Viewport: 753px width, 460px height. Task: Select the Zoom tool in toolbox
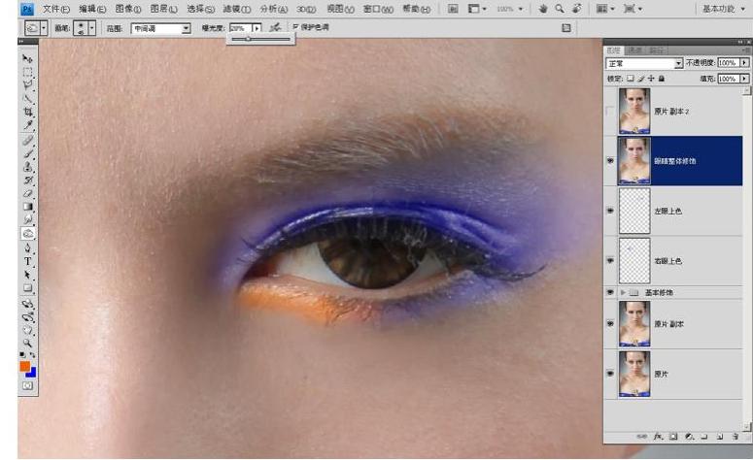pyautogui.click(x=27, y=343)
